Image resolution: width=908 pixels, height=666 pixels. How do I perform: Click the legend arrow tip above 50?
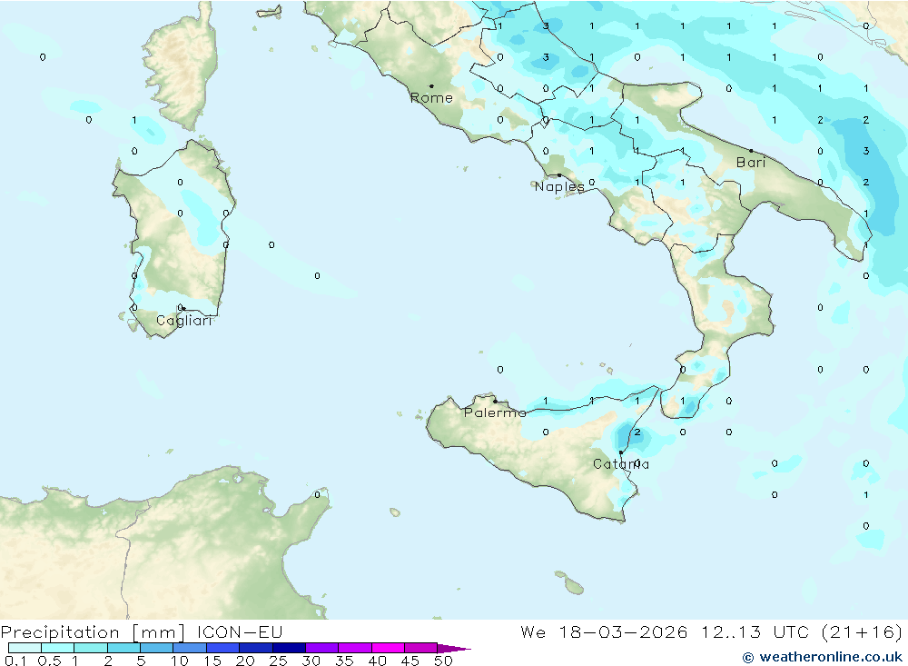[455, 649]
